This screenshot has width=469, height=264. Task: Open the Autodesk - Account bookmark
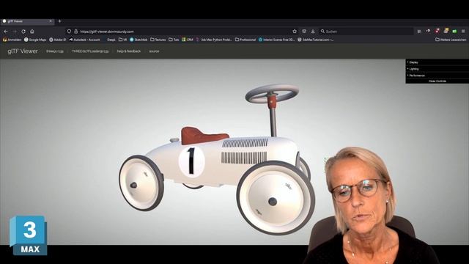click(84, 40)
